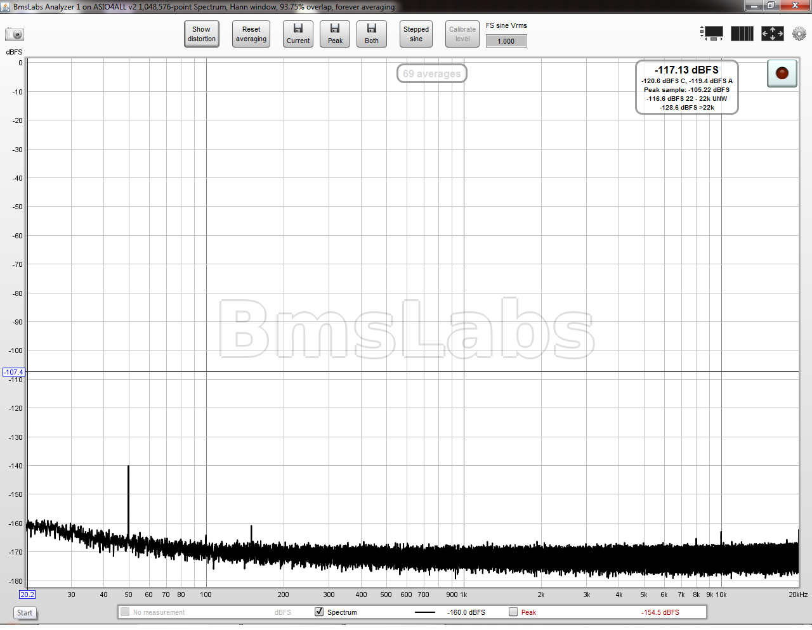This screenshot has height=630, width=812.
Task: Click the -117.13 dBFS level readout
Action: 686,70
